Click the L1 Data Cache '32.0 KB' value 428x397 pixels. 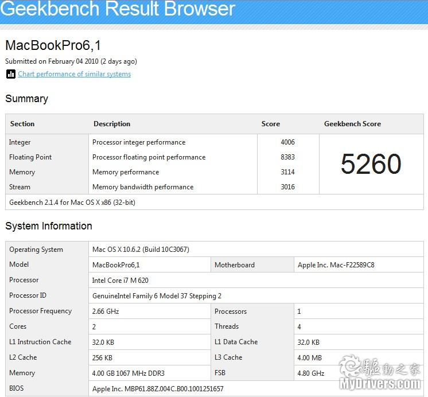(x=309, y=342)
